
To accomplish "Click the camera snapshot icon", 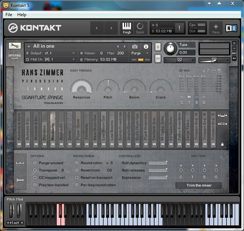I will [135, 46].
